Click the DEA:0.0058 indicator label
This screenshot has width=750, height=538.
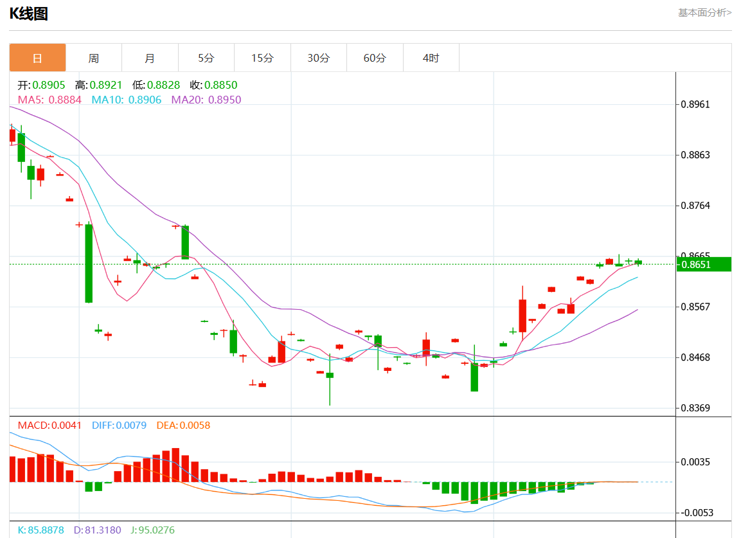(183, 426)
